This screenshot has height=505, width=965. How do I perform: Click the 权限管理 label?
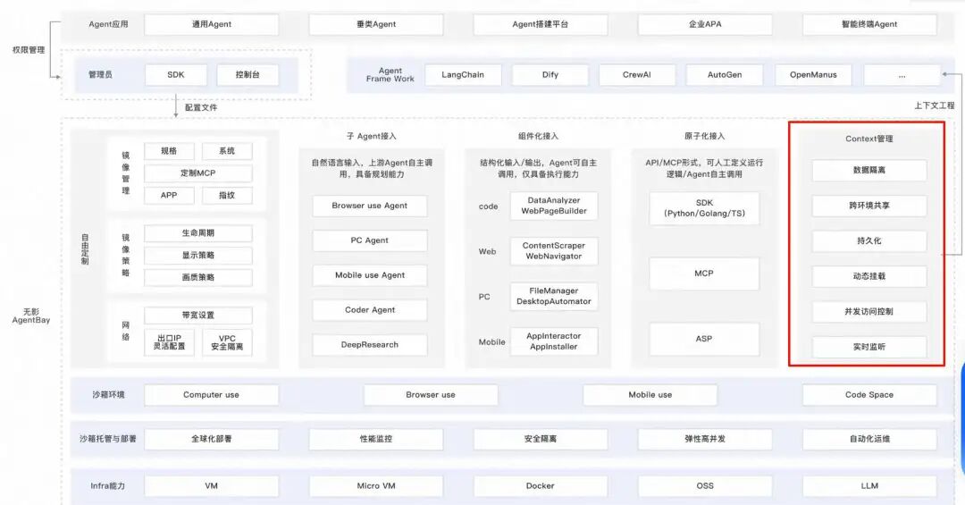tap(29, 50)
